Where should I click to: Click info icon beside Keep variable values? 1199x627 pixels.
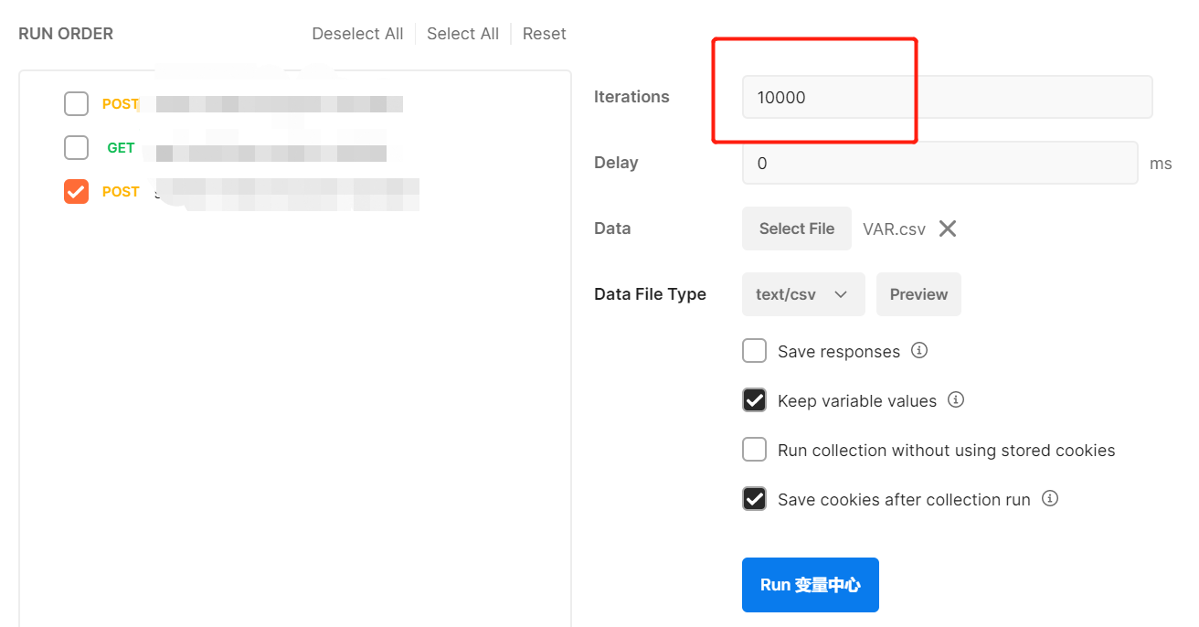click(956, 400)
